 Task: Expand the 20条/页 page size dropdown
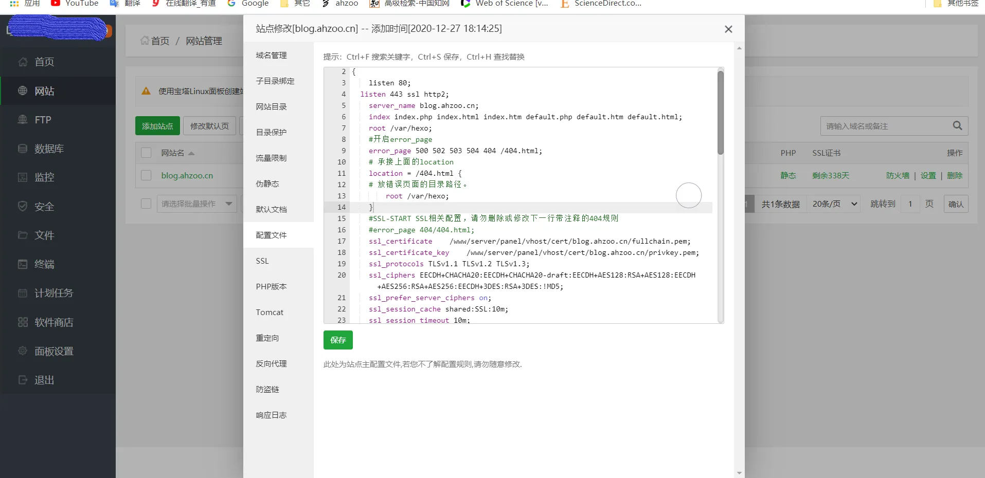pos(834,204)
